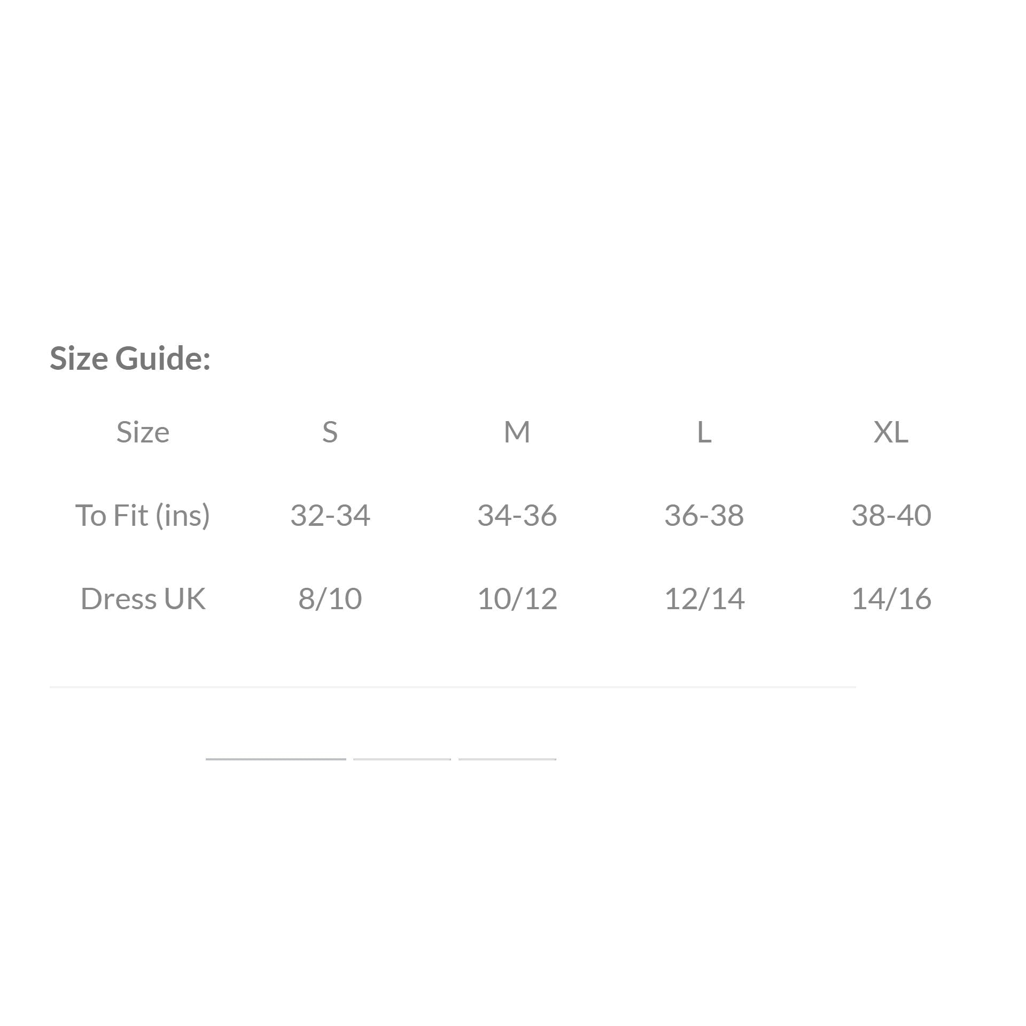The height and width of the screenshot is (1026, 1026).
Task: Click the Dress UK row label
Action: pyautogui.click(x=143, y=598)
